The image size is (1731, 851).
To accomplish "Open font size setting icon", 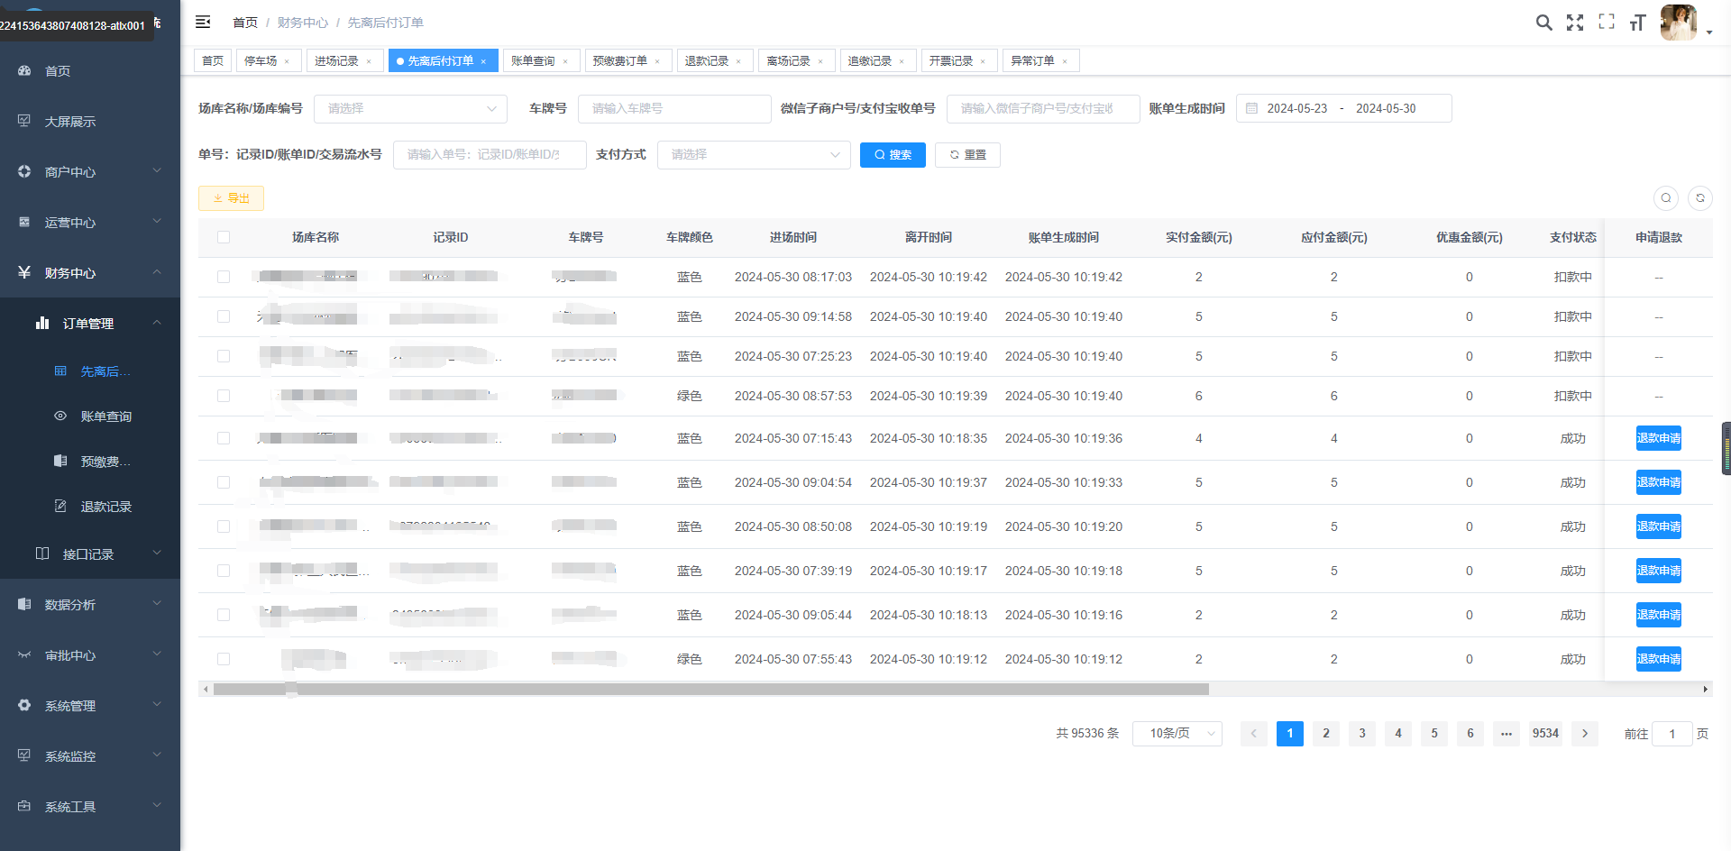I will coord(1638,23).
